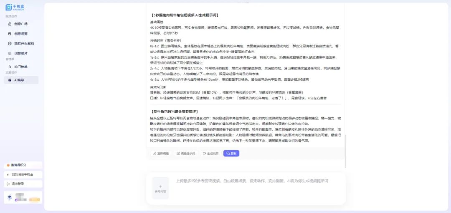Focus the prompt input with 上传最多5张参考图 placeholder

[x=252, y=181]
